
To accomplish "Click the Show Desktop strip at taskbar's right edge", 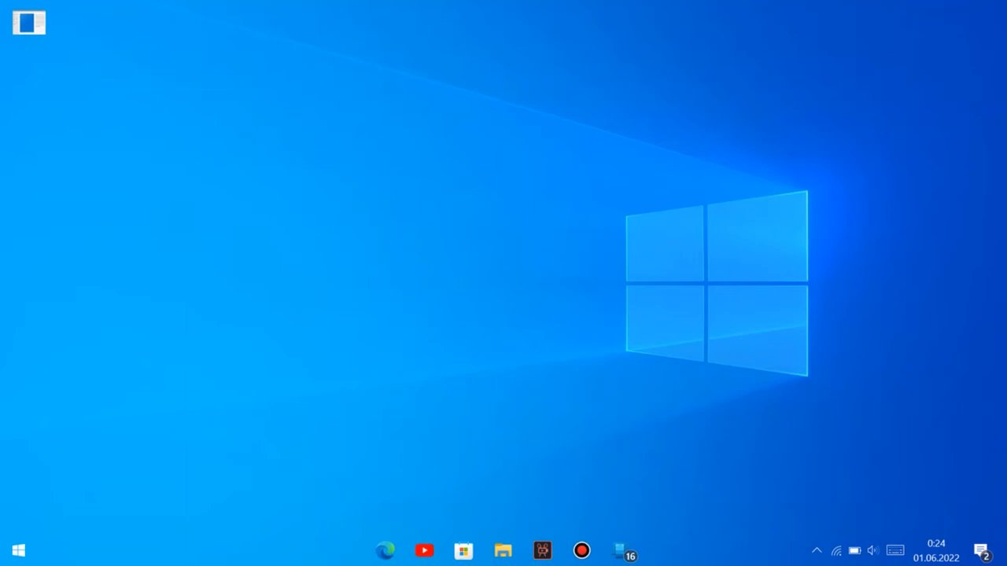I will coord(1005,550).
